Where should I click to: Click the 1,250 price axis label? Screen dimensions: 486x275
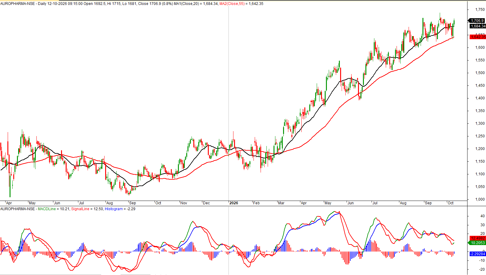click(x=480, y=136)
